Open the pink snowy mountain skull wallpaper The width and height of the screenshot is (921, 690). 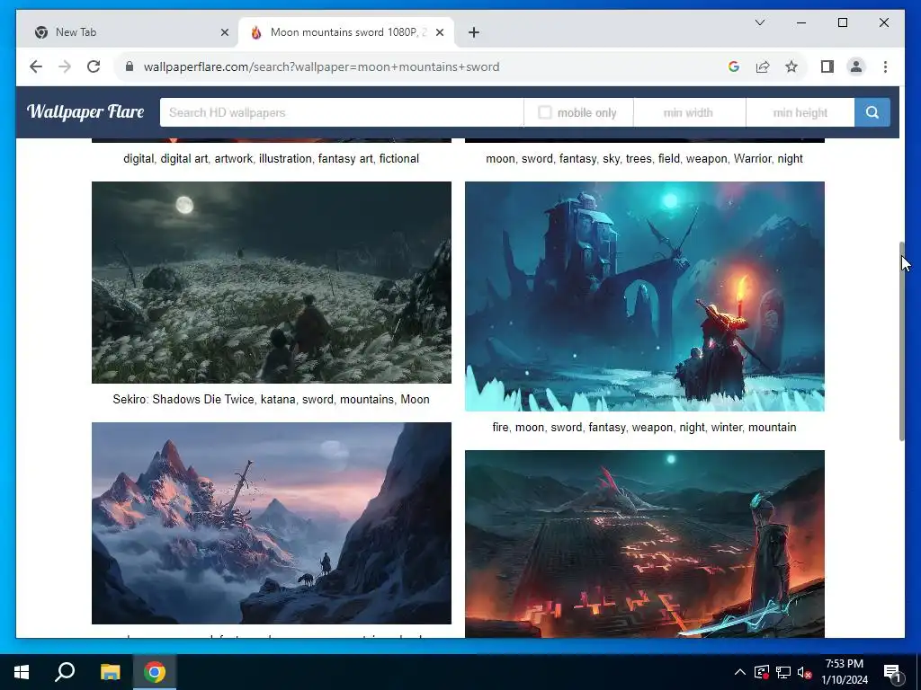[x=272, y=523]
